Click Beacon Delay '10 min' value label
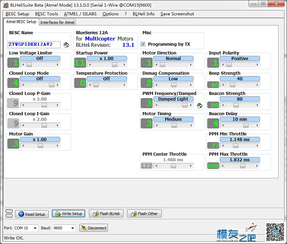This screenshot has height=244, width=287. coord(240,119)
